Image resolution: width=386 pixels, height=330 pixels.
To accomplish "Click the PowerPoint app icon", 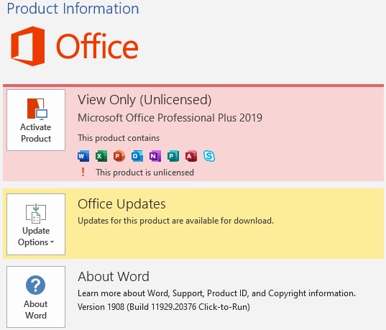I will [119, 156].
